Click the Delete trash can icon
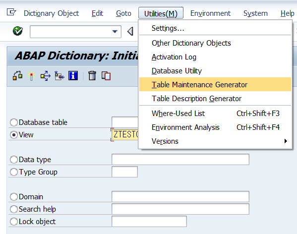The width and height of the screenshot is (297, 234). pyautogui.click(x=92, y=76)
